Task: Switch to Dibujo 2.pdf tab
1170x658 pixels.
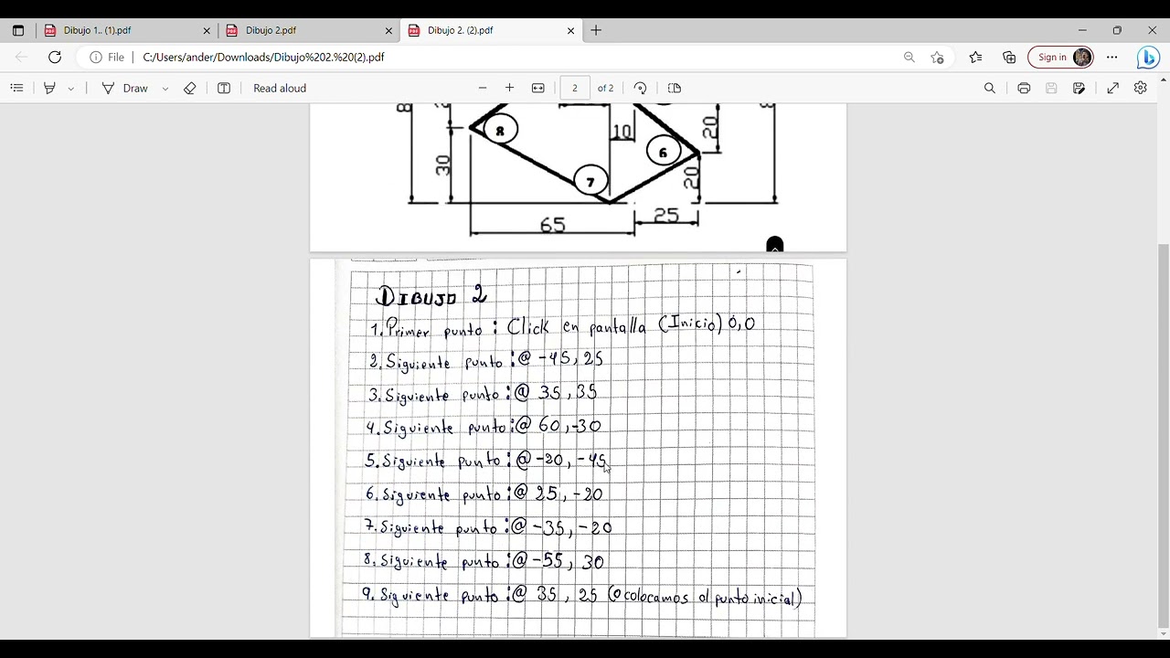Action: point(309,30)
